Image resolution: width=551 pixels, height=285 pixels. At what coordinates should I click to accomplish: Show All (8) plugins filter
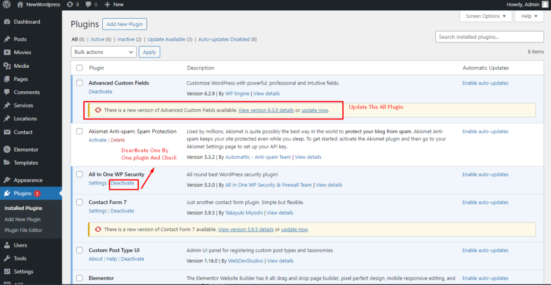[78, 39]
